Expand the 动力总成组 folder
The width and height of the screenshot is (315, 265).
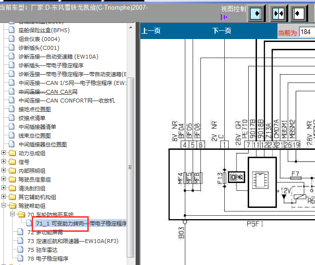[x=3, y=153]
